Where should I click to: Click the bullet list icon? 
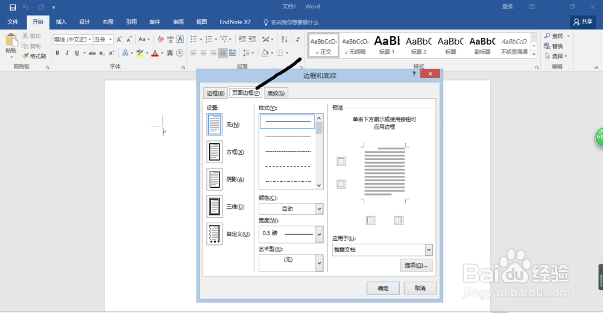click(194, 39)
